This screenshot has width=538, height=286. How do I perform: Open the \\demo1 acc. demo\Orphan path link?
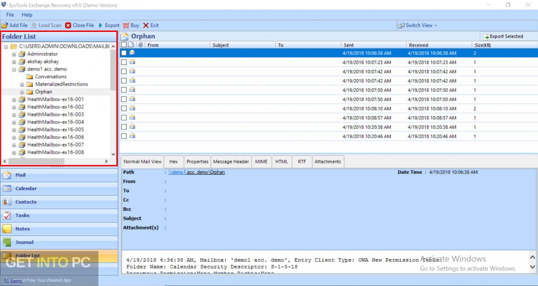(x=196, y=172)
